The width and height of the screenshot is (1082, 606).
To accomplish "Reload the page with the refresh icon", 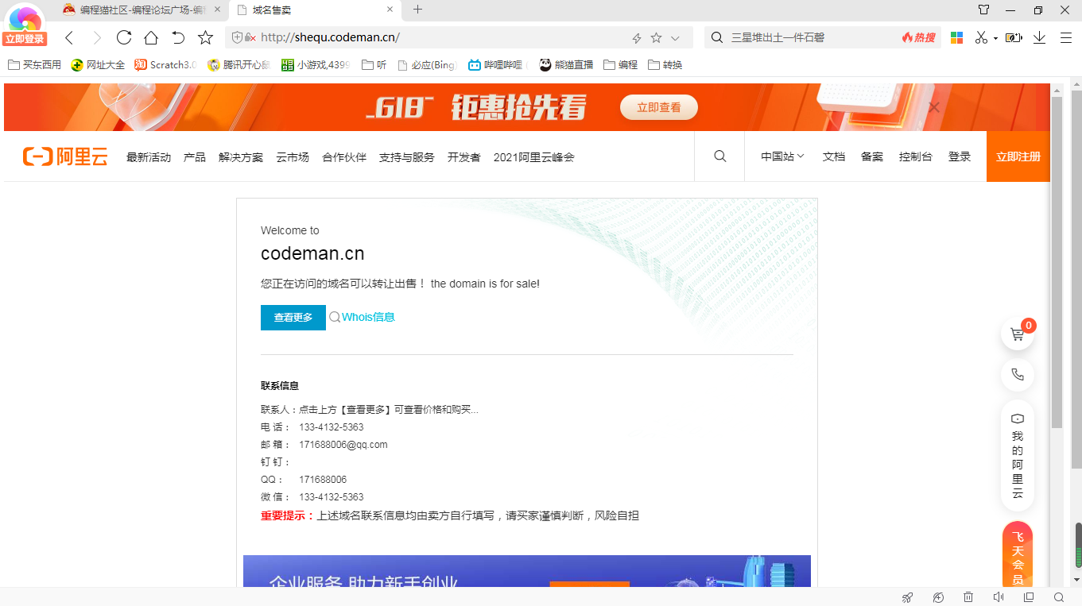I will click(124, 37).
